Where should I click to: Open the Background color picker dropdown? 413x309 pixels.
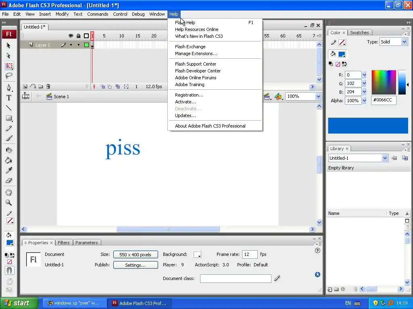(197, 254)
